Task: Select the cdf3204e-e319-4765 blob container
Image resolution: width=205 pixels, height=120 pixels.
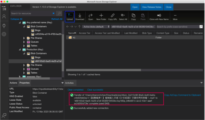Action: (46, 34)
